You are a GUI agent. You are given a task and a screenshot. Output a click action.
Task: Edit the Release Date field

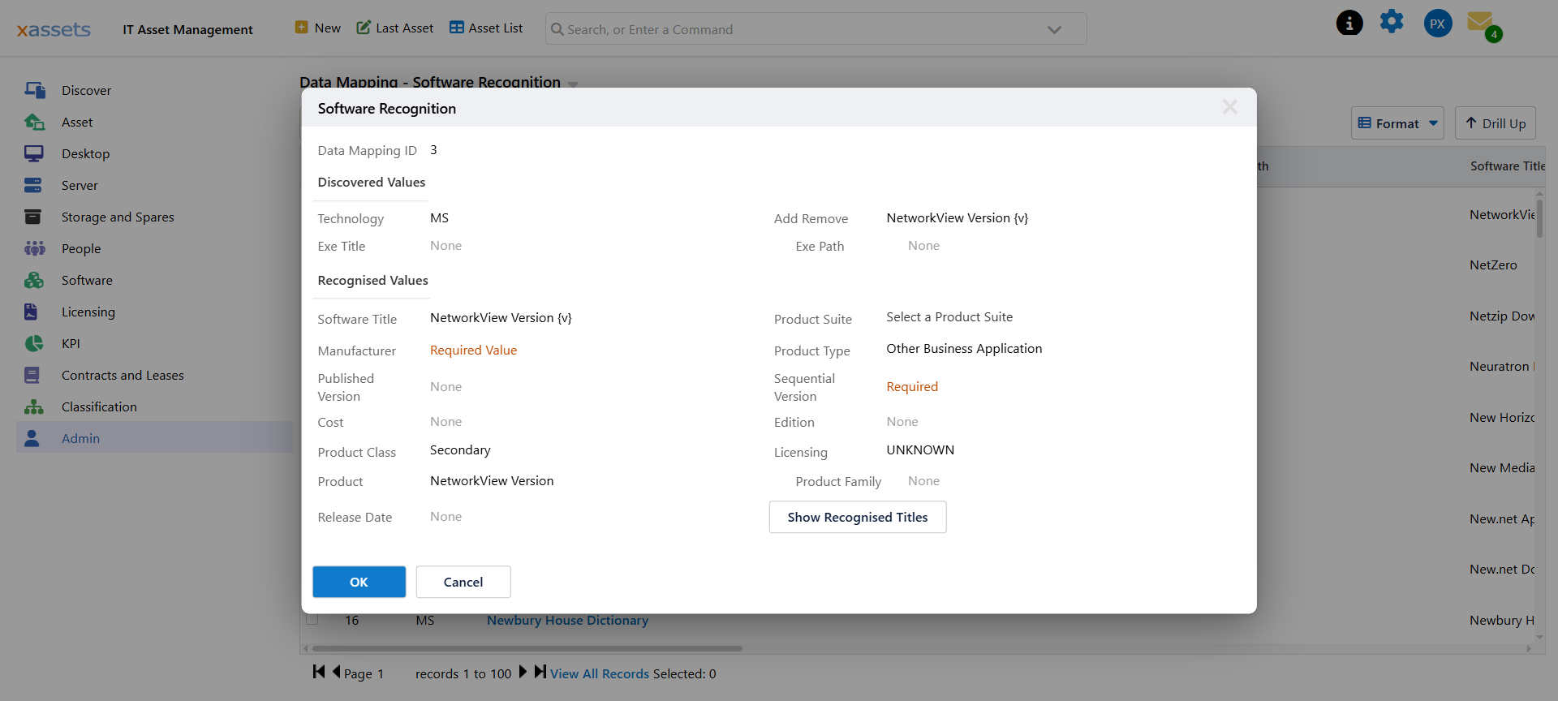pos(445,517)
